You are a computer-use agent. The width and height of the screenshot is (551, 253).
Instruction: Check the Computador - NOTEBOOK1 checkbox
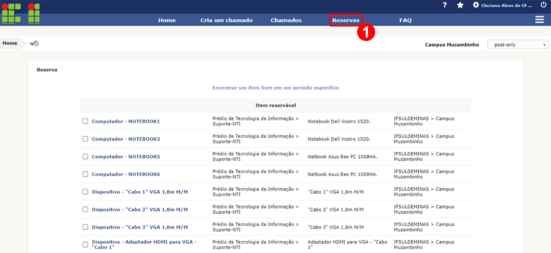tap(85, 121)
